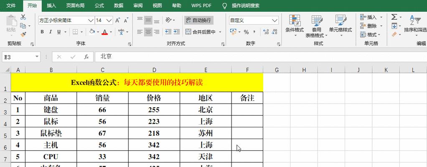Open 套用表格格式 table styles
The width and height of the screenshot is (427, 167).
click(x=316, y=26)
